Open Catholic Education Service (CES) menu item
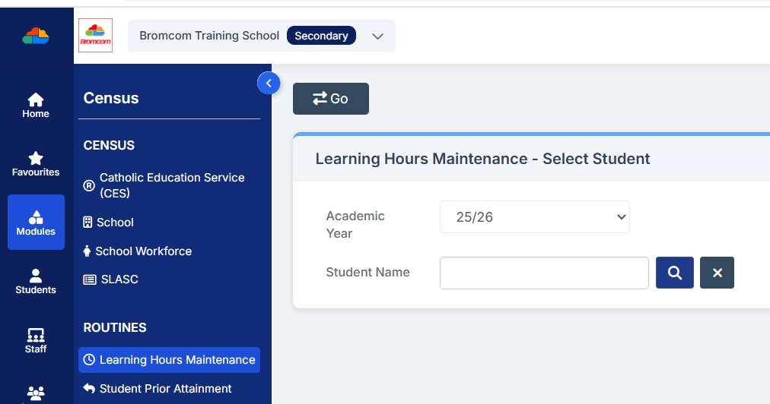770x404 pixels. pos(171,185)
